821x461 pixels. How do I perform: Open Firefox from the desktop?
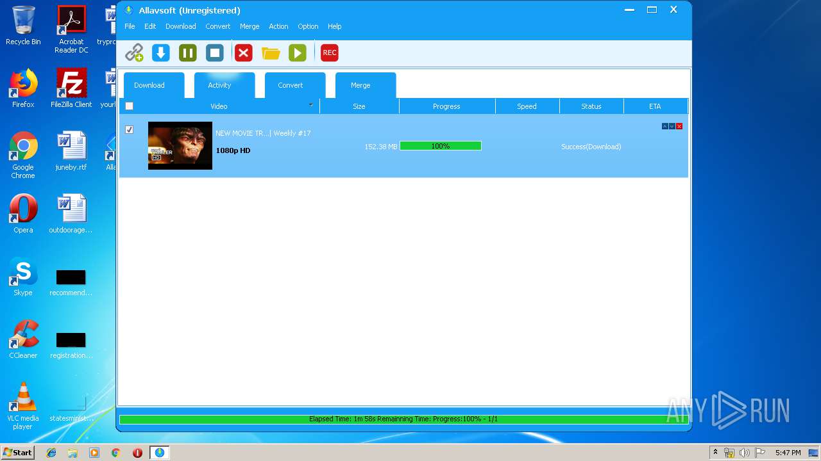(23, 88)
